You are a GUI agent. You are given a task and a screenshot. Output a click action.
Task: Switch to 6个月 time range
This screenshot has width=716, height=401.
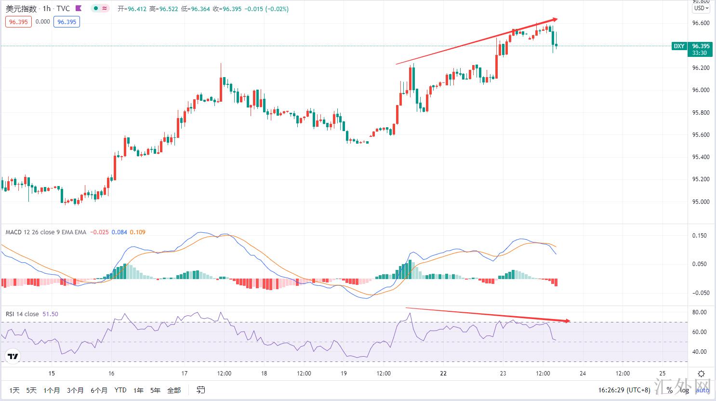[x=99, y=390]
